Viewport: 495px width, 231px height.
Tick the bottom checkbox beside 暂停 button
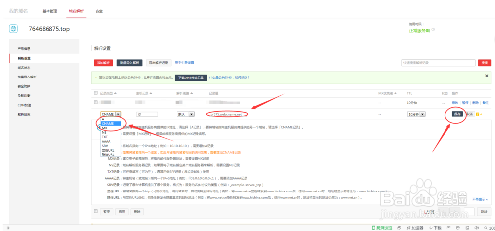tap(96, 211)
